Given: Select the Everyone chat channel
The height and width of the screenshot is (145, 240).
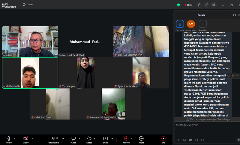Looking at the screenshot, I should [180, 25].
